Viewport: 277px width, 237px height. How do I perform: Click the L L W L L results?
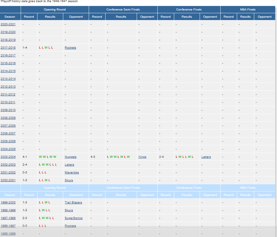click(46, 47)
